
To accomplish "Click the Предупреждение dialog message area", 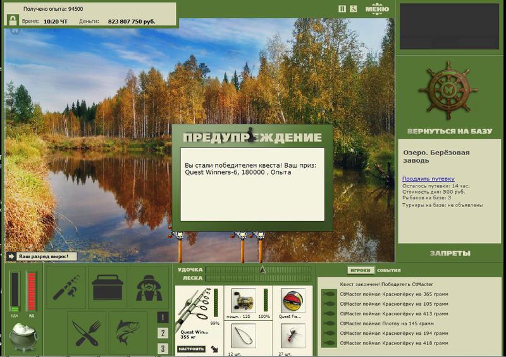I will point(252,184).
